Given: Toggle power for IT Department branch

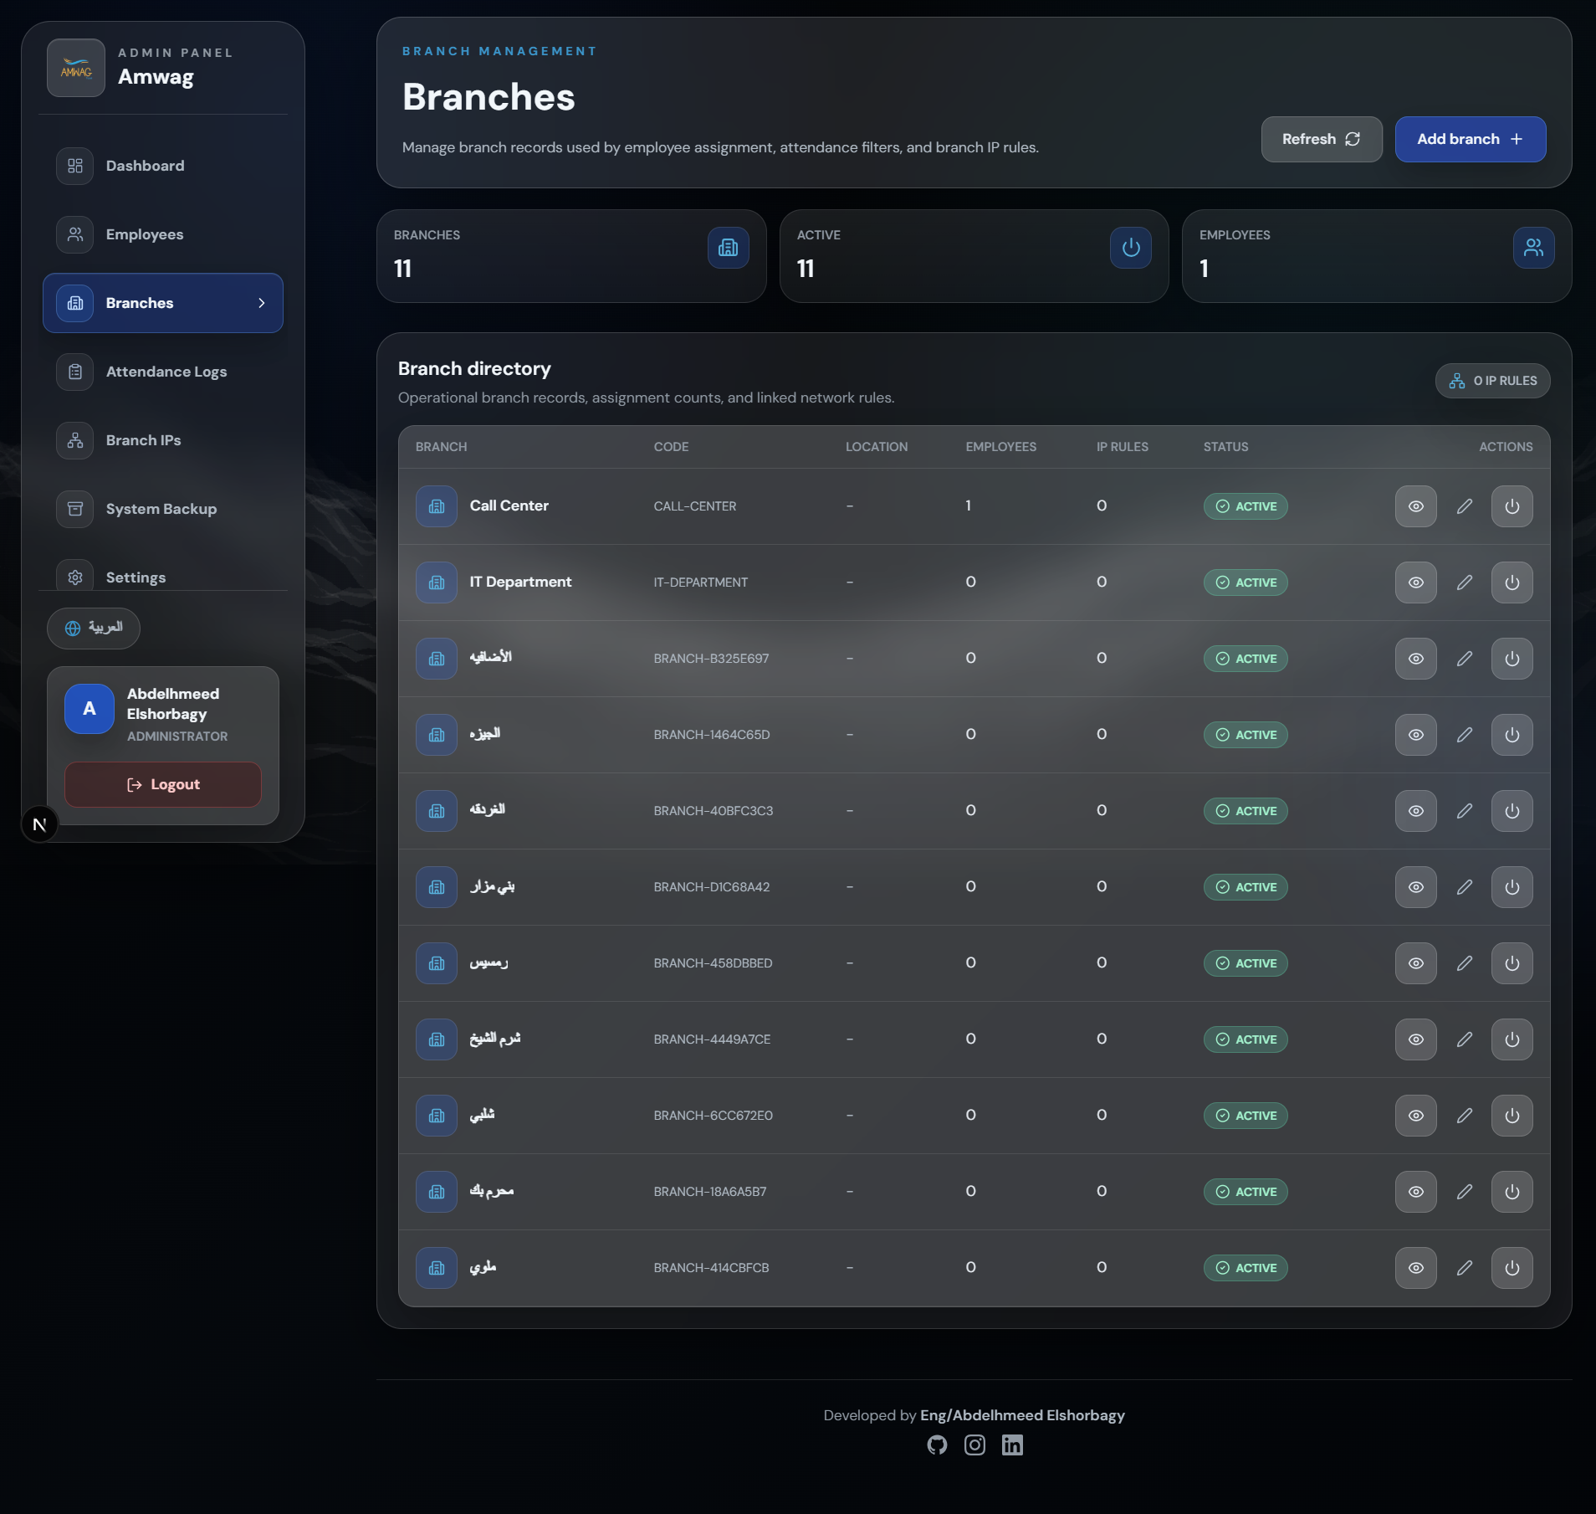Looking at the screenshot, I should [x=1512, y=583].
